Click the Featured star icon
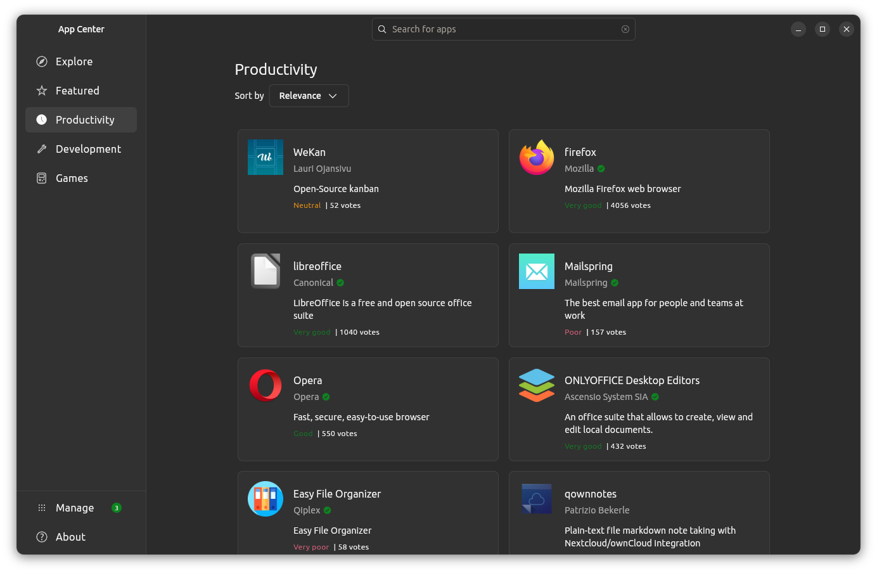The height and width of the screenshot is (573, 877). (x=41, y=90)
